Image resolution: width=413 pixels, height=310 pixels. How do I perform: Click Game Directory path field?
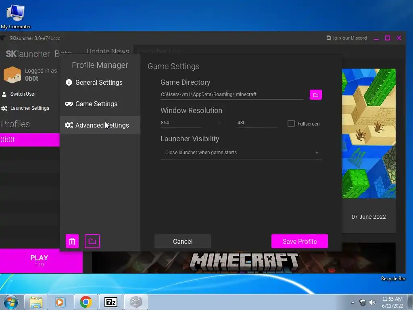click(232, 94)
